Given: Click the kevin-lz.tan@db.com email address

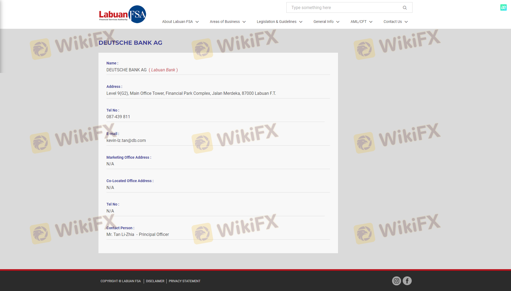Looking at the screenshot, I should coord(126,140).
